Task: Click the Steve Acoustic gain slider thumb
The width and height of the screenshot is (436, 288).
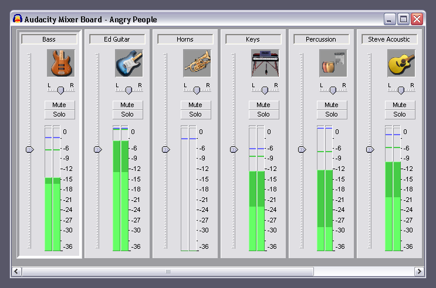Action: (370, 149)
